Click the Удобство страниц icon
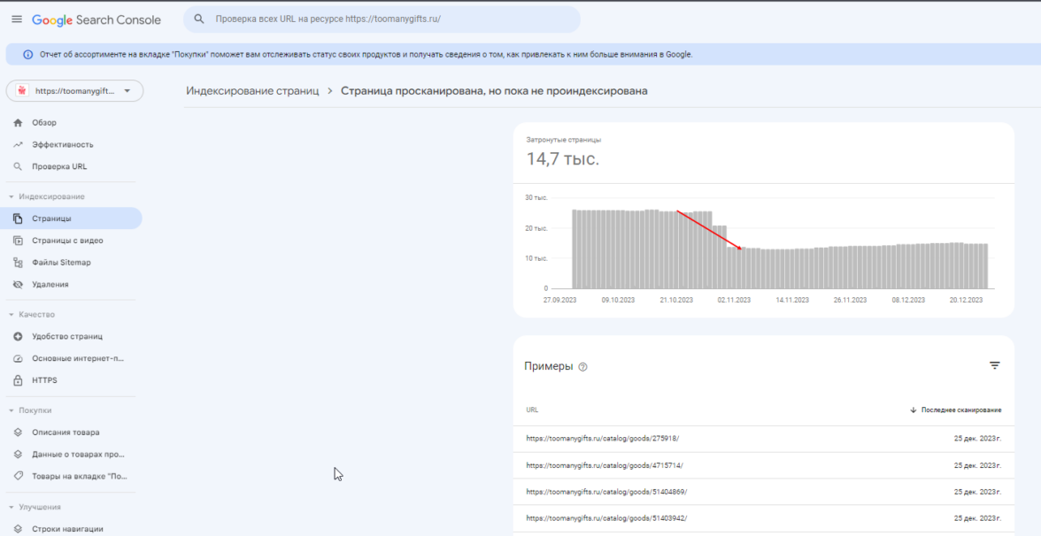The width and height of the screenshot is (1041, 536). 18,336
